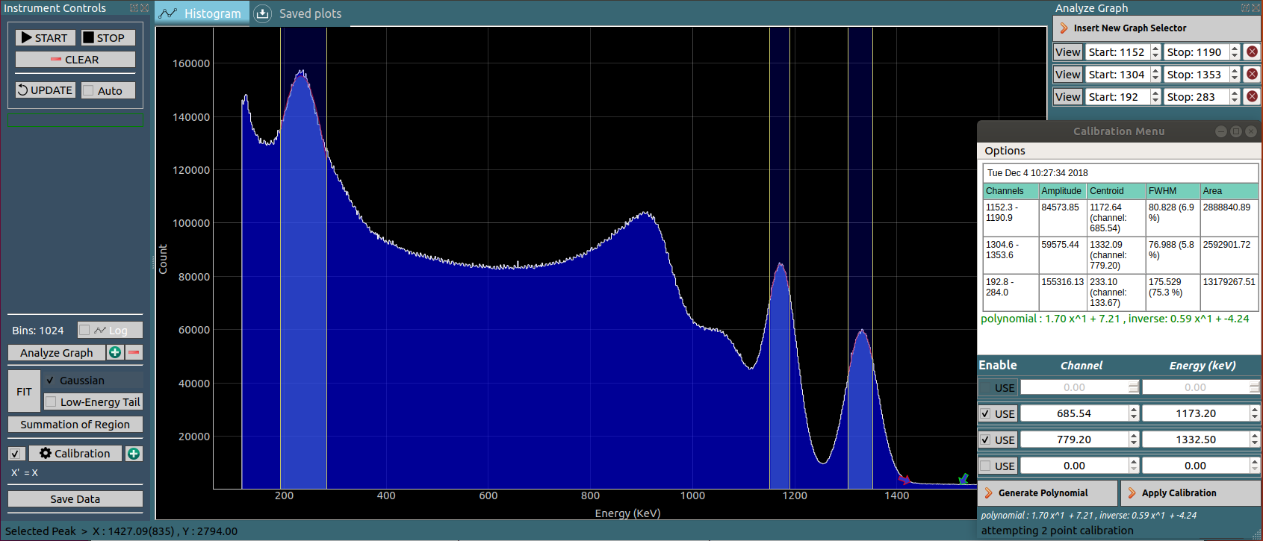This screenshot has width=1263, height=541.
Task: Remove a graph selector with red minus
Action: [x=134, y=352]
